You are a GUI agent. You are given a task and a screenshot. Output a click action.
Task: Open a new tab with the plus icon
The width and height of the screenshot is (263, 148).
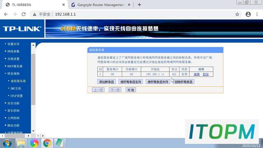139,5
